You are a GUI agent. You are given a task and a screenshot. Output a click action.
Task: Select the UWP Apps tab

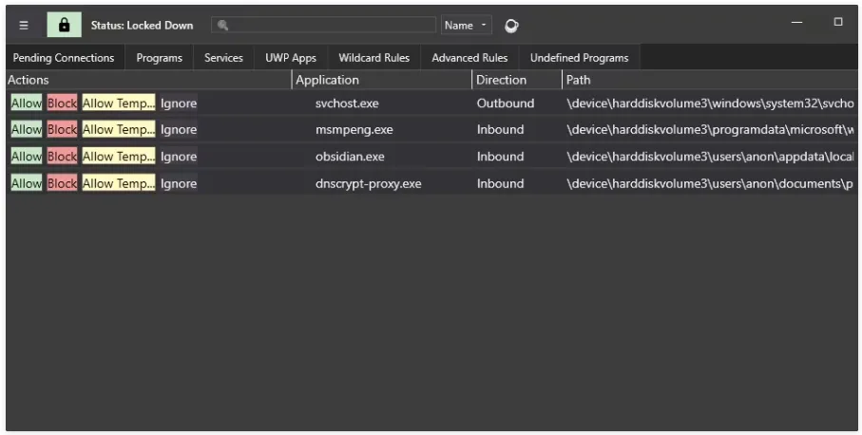291,58
